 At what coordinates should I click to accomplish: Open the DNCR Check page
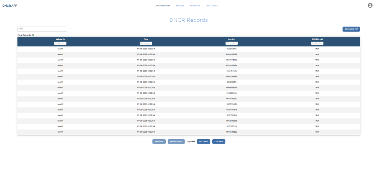(x=212, y=6)
